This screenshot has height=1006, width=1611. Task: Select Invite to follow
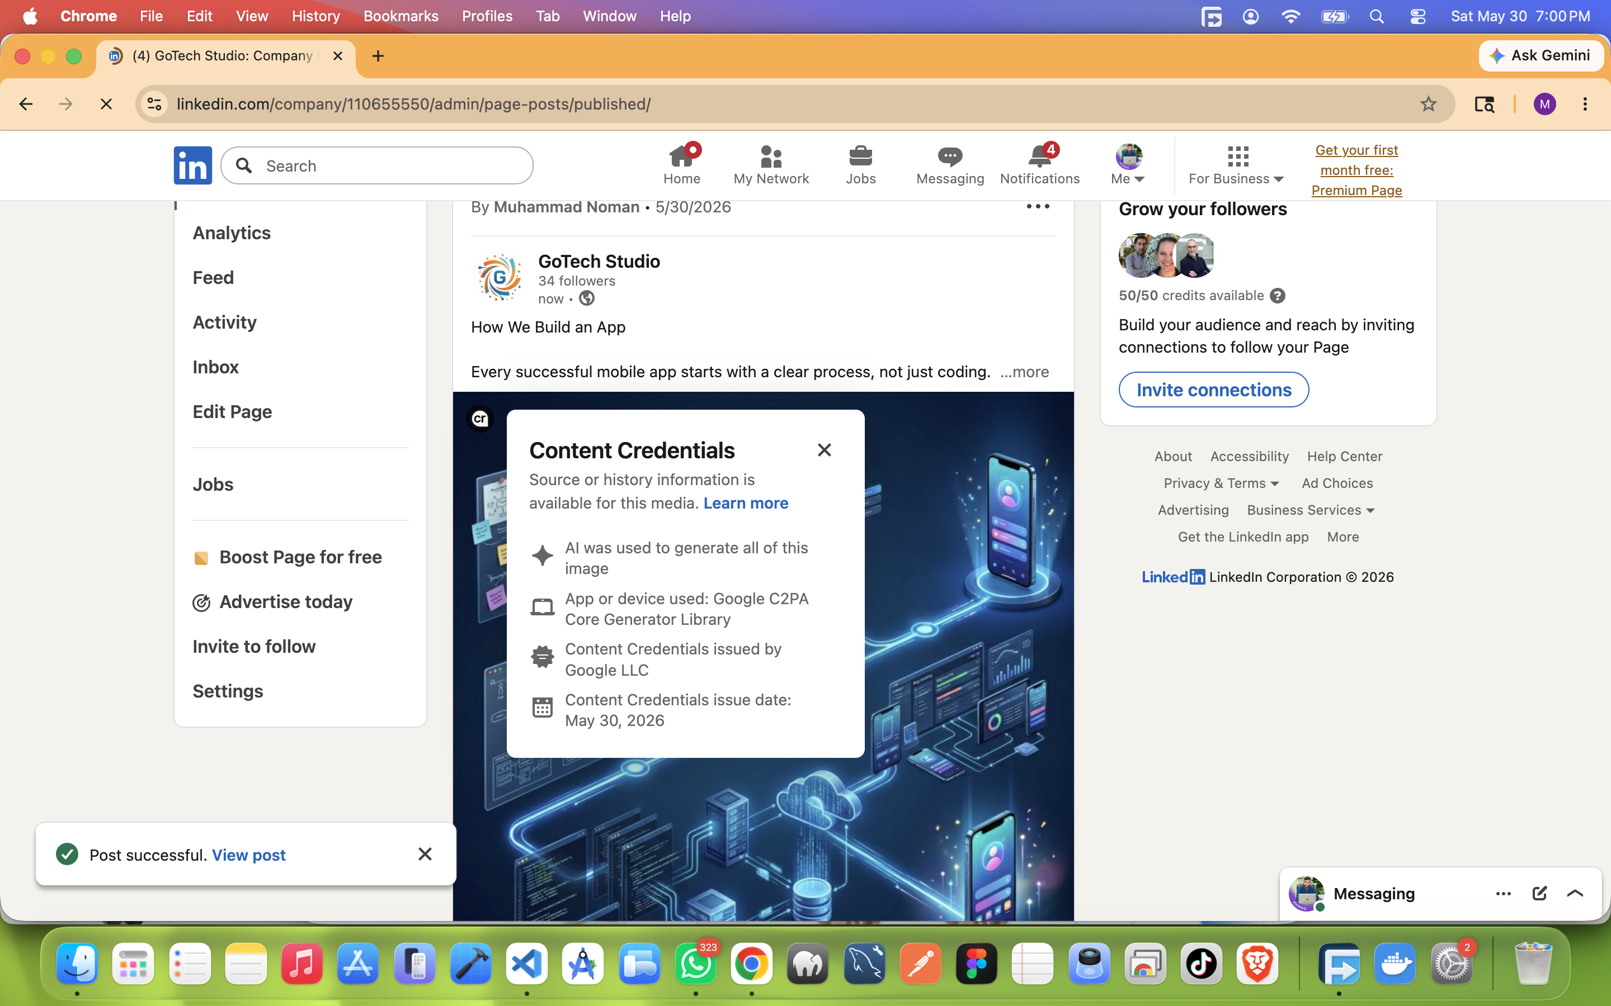[x=253, y=646]
